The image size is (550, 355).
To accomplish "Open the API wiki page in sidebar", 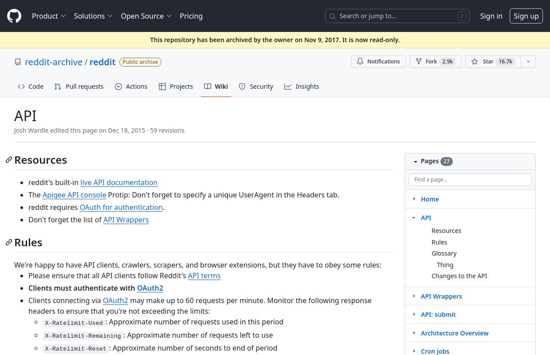I will click(426, 218).
